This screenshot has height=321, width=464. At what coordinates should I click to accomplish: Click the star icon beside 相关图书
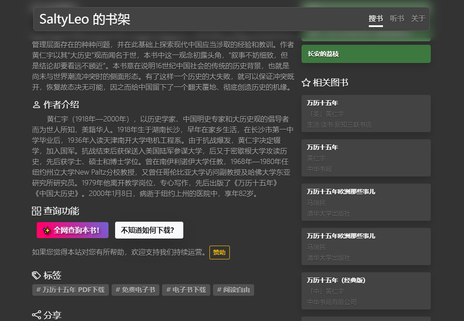tap(306, 82)
